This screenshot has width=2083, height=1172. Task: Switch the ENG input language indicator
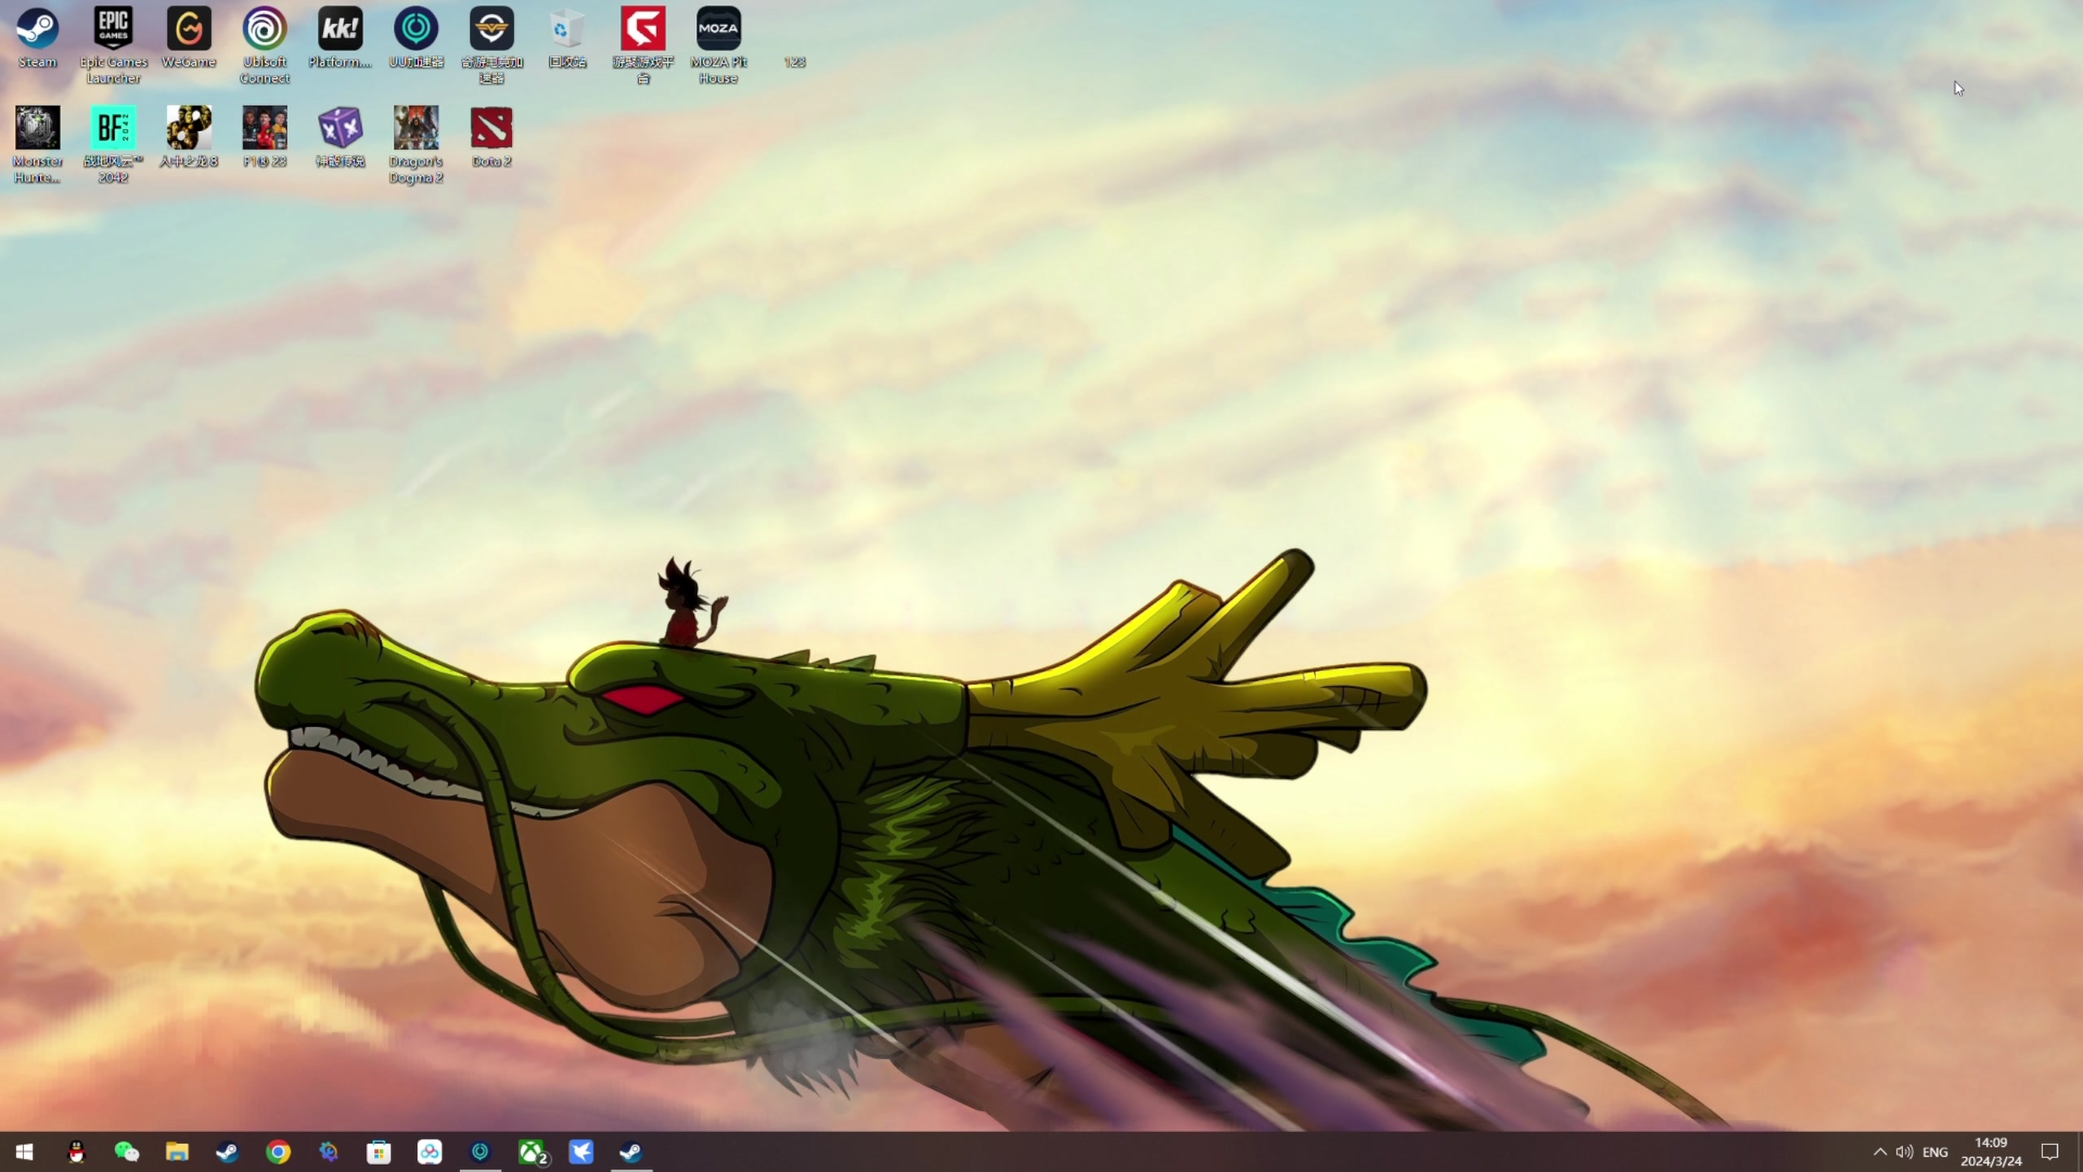pos(1935,1152)
